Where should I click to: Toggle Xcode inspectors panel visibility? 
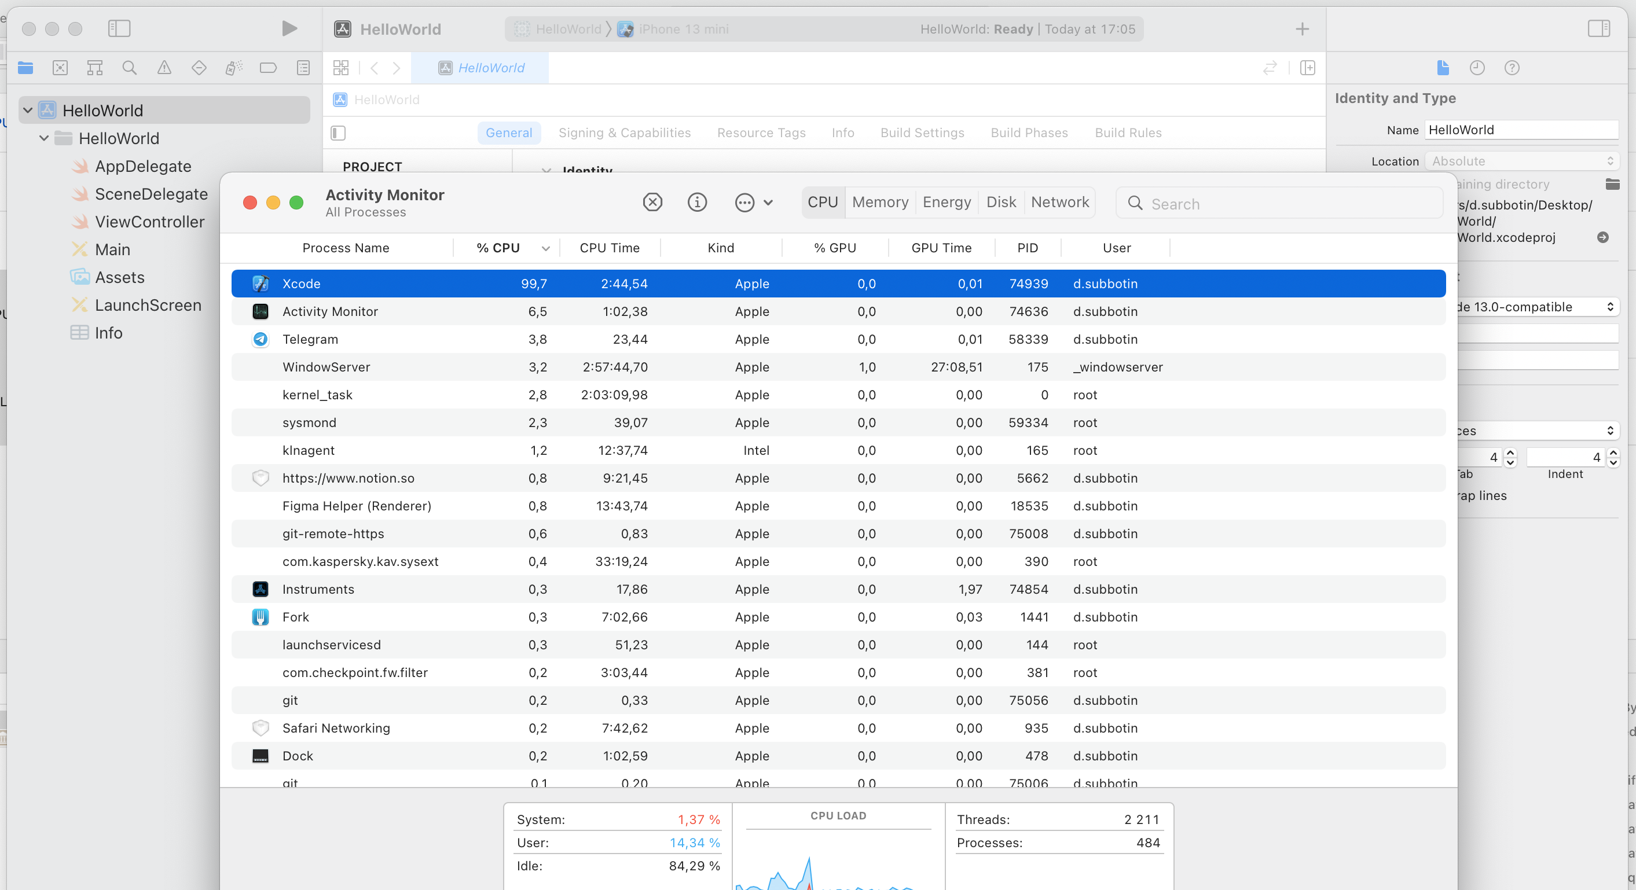click(x=1598, y=28)
